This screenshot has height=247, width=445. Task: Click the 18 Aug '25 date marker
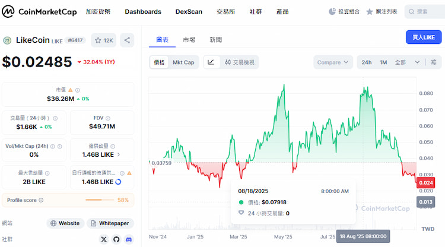[363, 236]
